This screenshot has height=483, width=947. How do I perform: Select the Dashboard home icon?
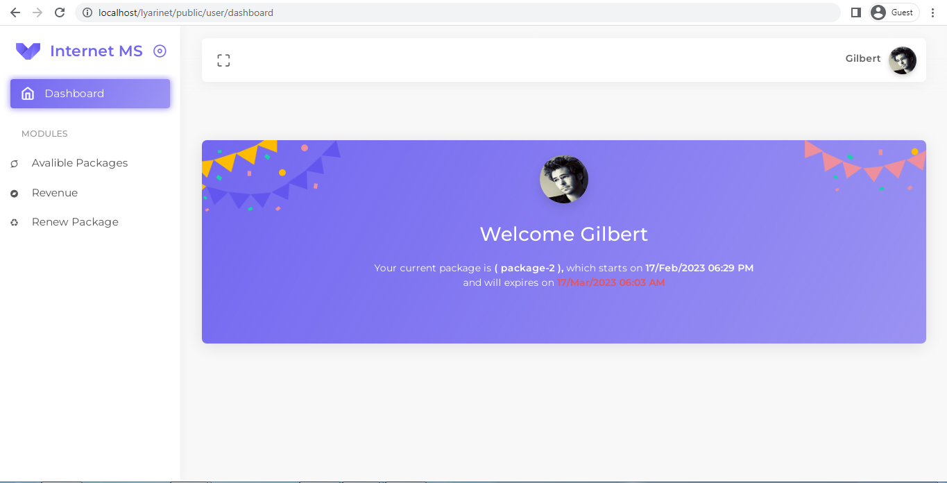point(28,93)
